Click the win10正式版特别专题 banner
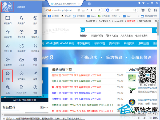Image resolution: width=160 pixels, height=120 pixels. 25,100
